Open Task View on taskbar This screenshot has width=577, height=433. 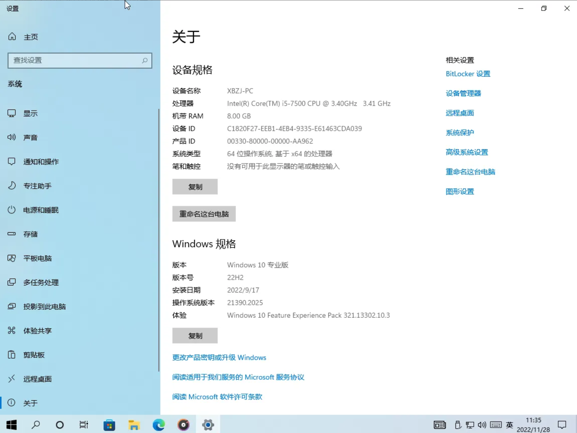83,424
